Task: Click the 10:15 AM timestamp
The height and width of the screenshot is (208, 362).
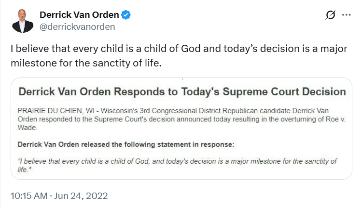Action: click(29, 196)
